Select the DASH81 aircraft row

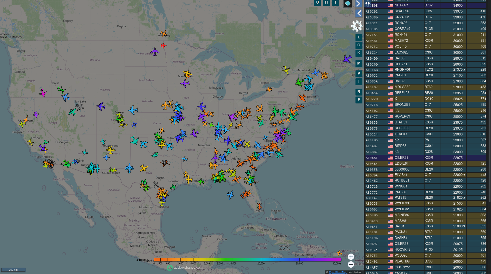pos(426,238)
